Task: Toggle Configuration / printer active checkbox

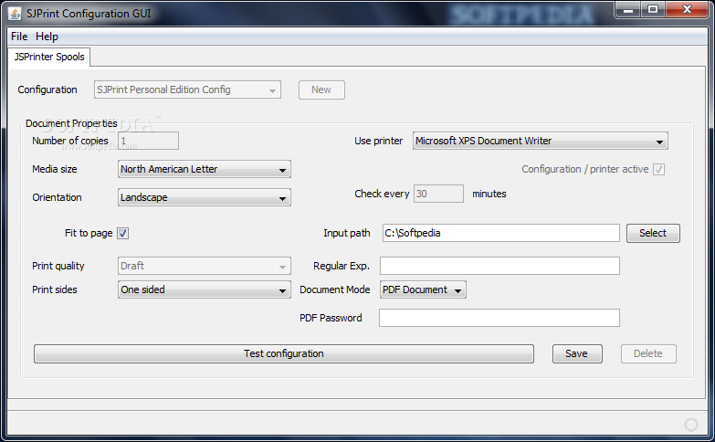Action: (658, 170)
